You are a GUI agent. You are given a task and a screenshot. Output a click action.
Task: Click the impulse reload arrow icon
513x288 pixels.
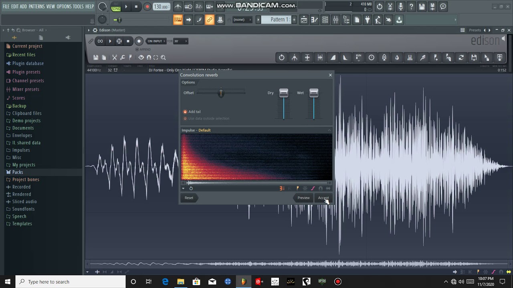pos(191,188)
